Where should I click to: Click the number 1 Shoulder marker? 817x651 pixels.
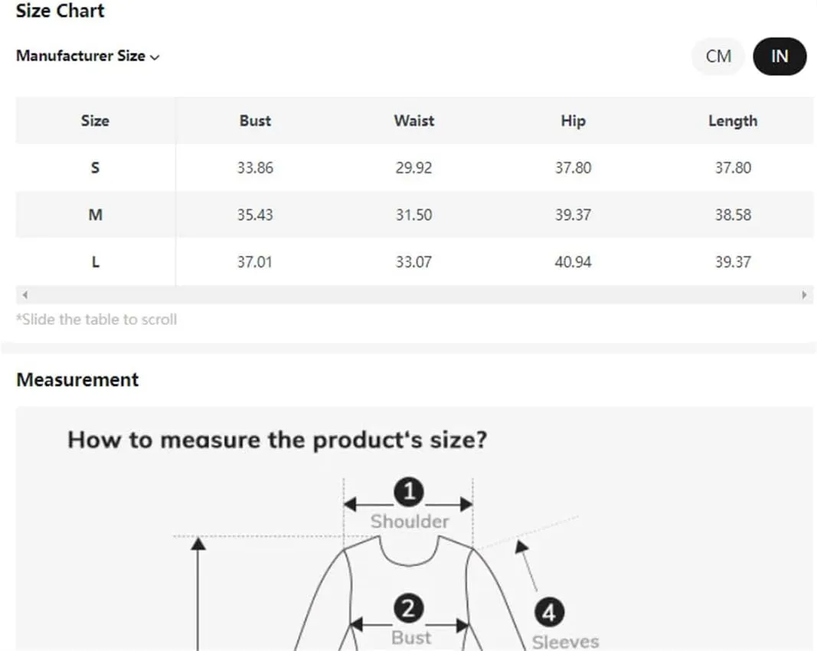point(409,492)
